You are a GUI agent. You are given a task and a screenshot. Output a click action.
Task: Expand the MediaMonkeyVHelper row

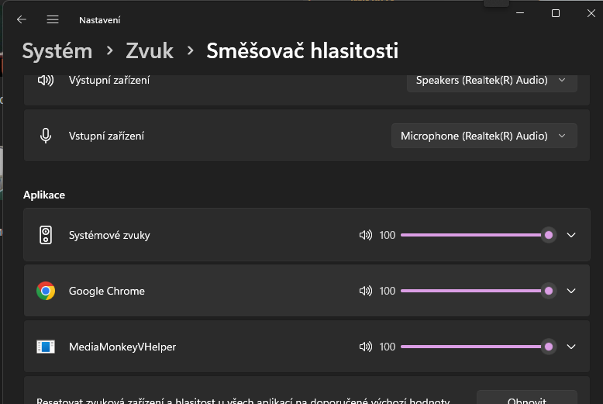(572, 347)
